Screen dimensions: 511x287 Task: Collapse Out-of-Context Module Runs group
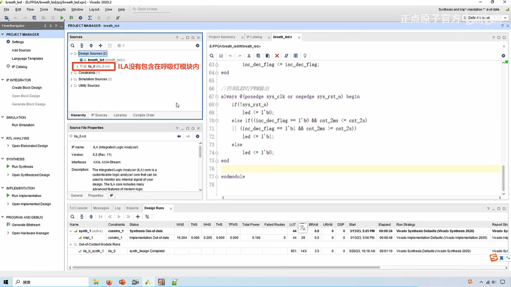coord(71,245)
